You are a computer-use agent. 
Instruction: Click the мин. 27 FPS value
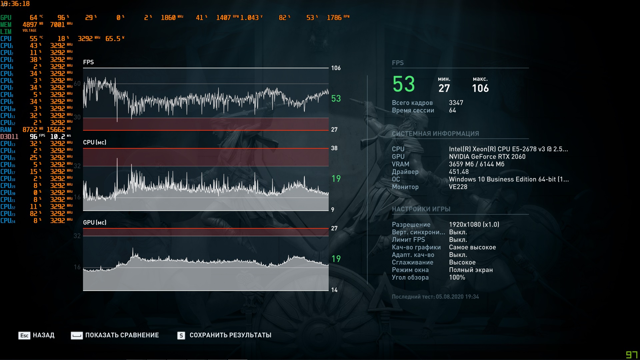point(444,88)
